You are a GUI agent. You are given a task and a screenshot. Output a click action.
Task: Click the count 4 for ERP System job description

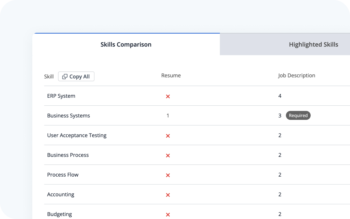280,96
